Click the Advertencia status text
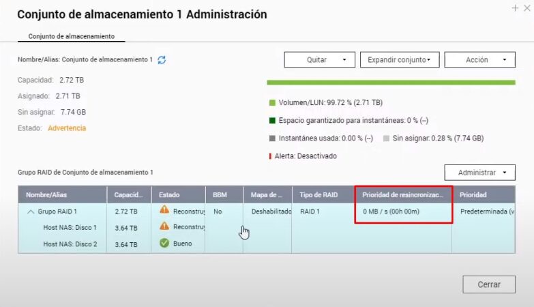Viewport: 534px width, 307px height. (x=67, y=128)
